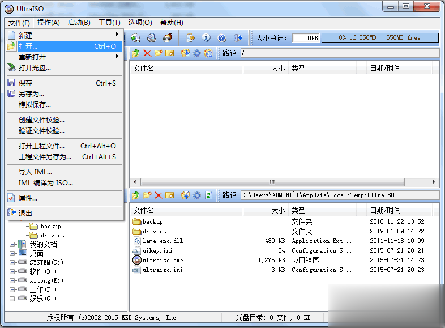Click the gear settings icon in lower file panel
The image size is (445, 328).
pos(196,195)
